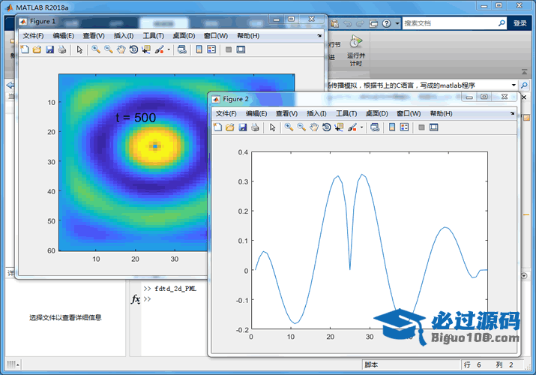The image size is (536, 375).
Task: Select Zoom Out tool in Figure 2
Action: point(301,127)
